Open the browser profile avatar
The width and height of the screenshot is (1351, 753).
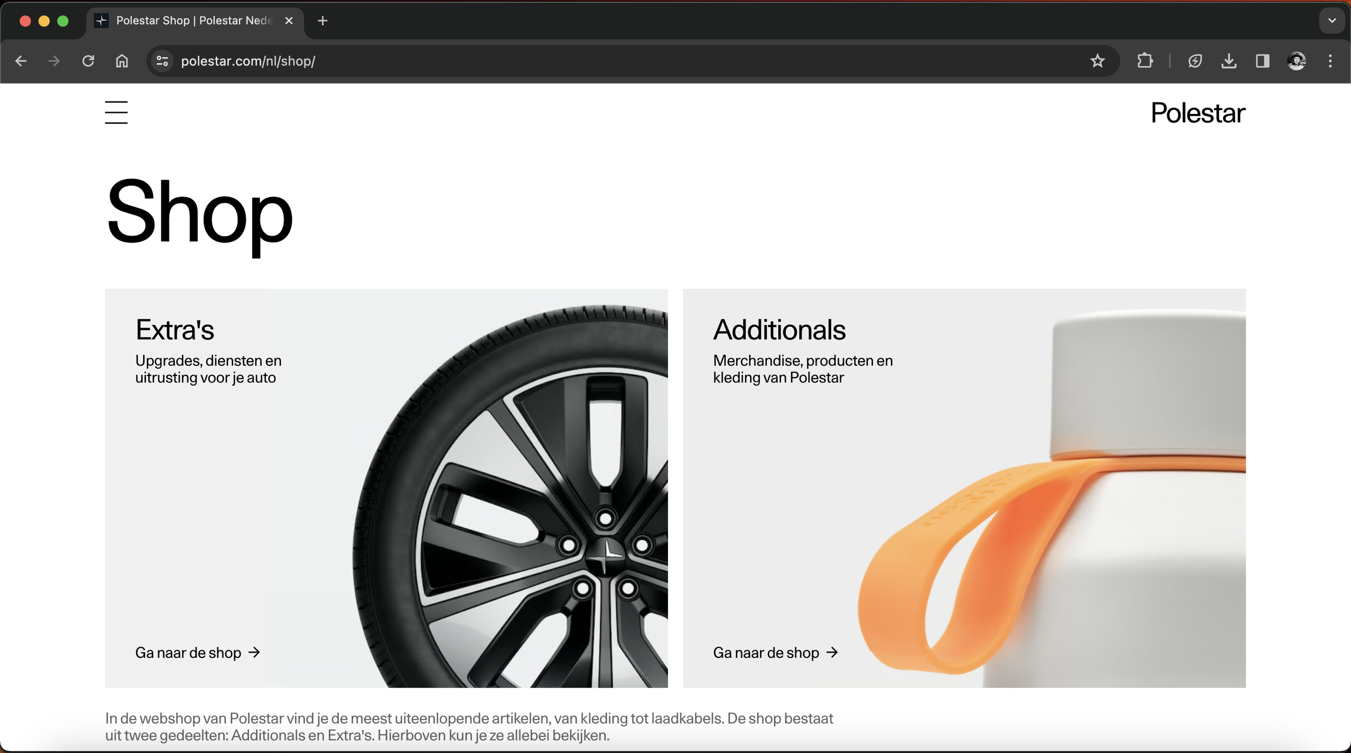1297,60
